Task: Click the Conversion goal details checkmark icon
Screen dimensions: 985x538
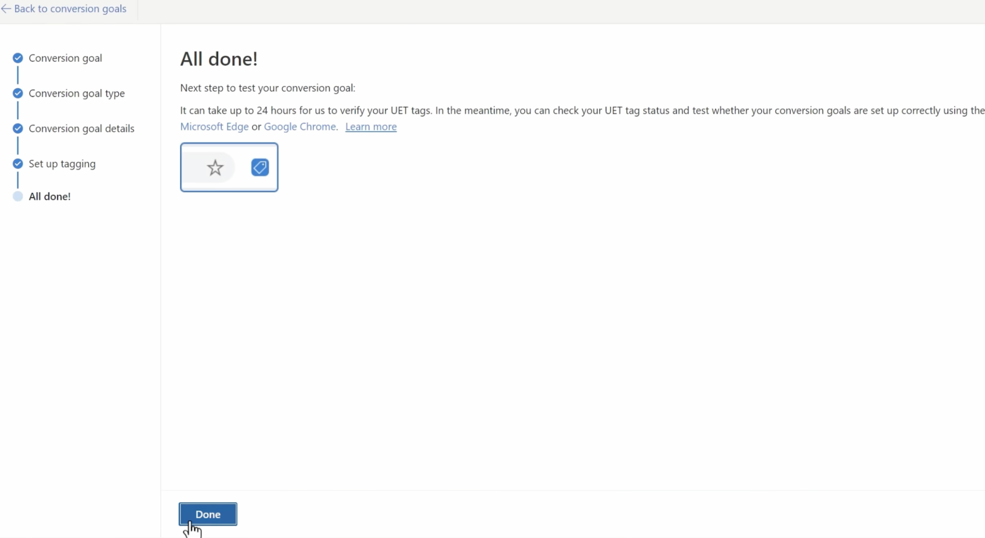Action: [x=18, y=128]
